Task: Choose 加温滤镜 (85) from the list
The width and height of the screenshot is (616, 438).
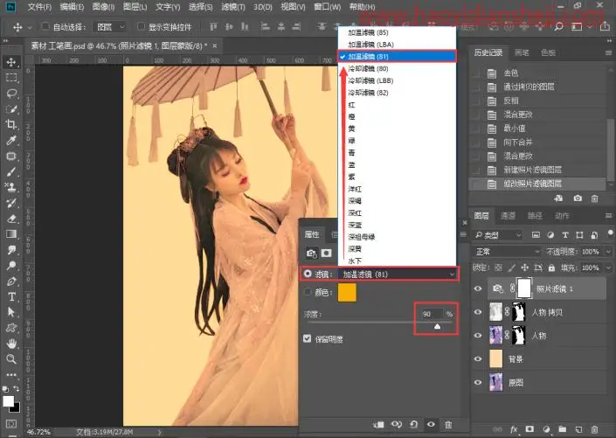Action: tap(397, 32)
